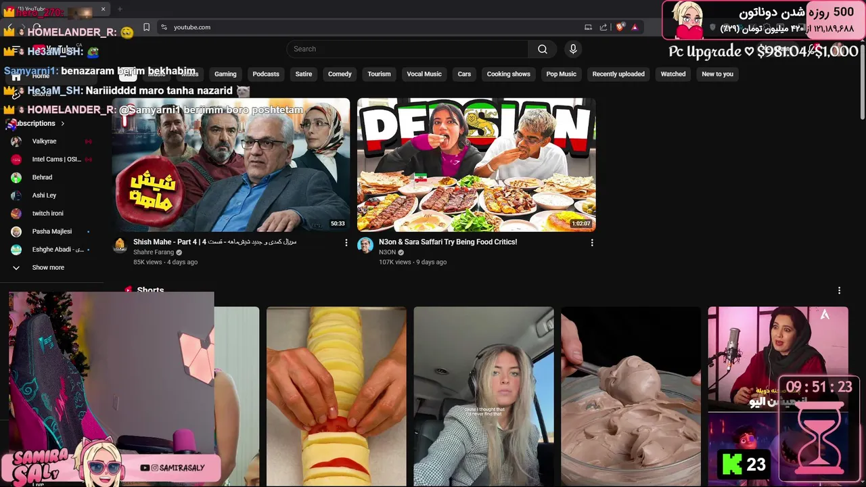This screenshot has height=487, width=866.
Task: Open the twitch ironi channel avatar
Action: coord(16,213)
